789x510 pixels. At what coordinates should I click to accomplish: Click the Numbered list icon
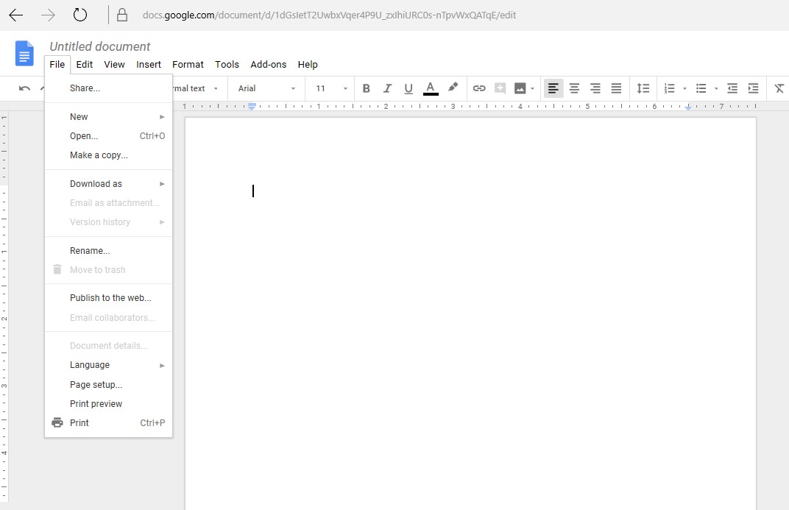pyautogui.click(x=669, y=88)
